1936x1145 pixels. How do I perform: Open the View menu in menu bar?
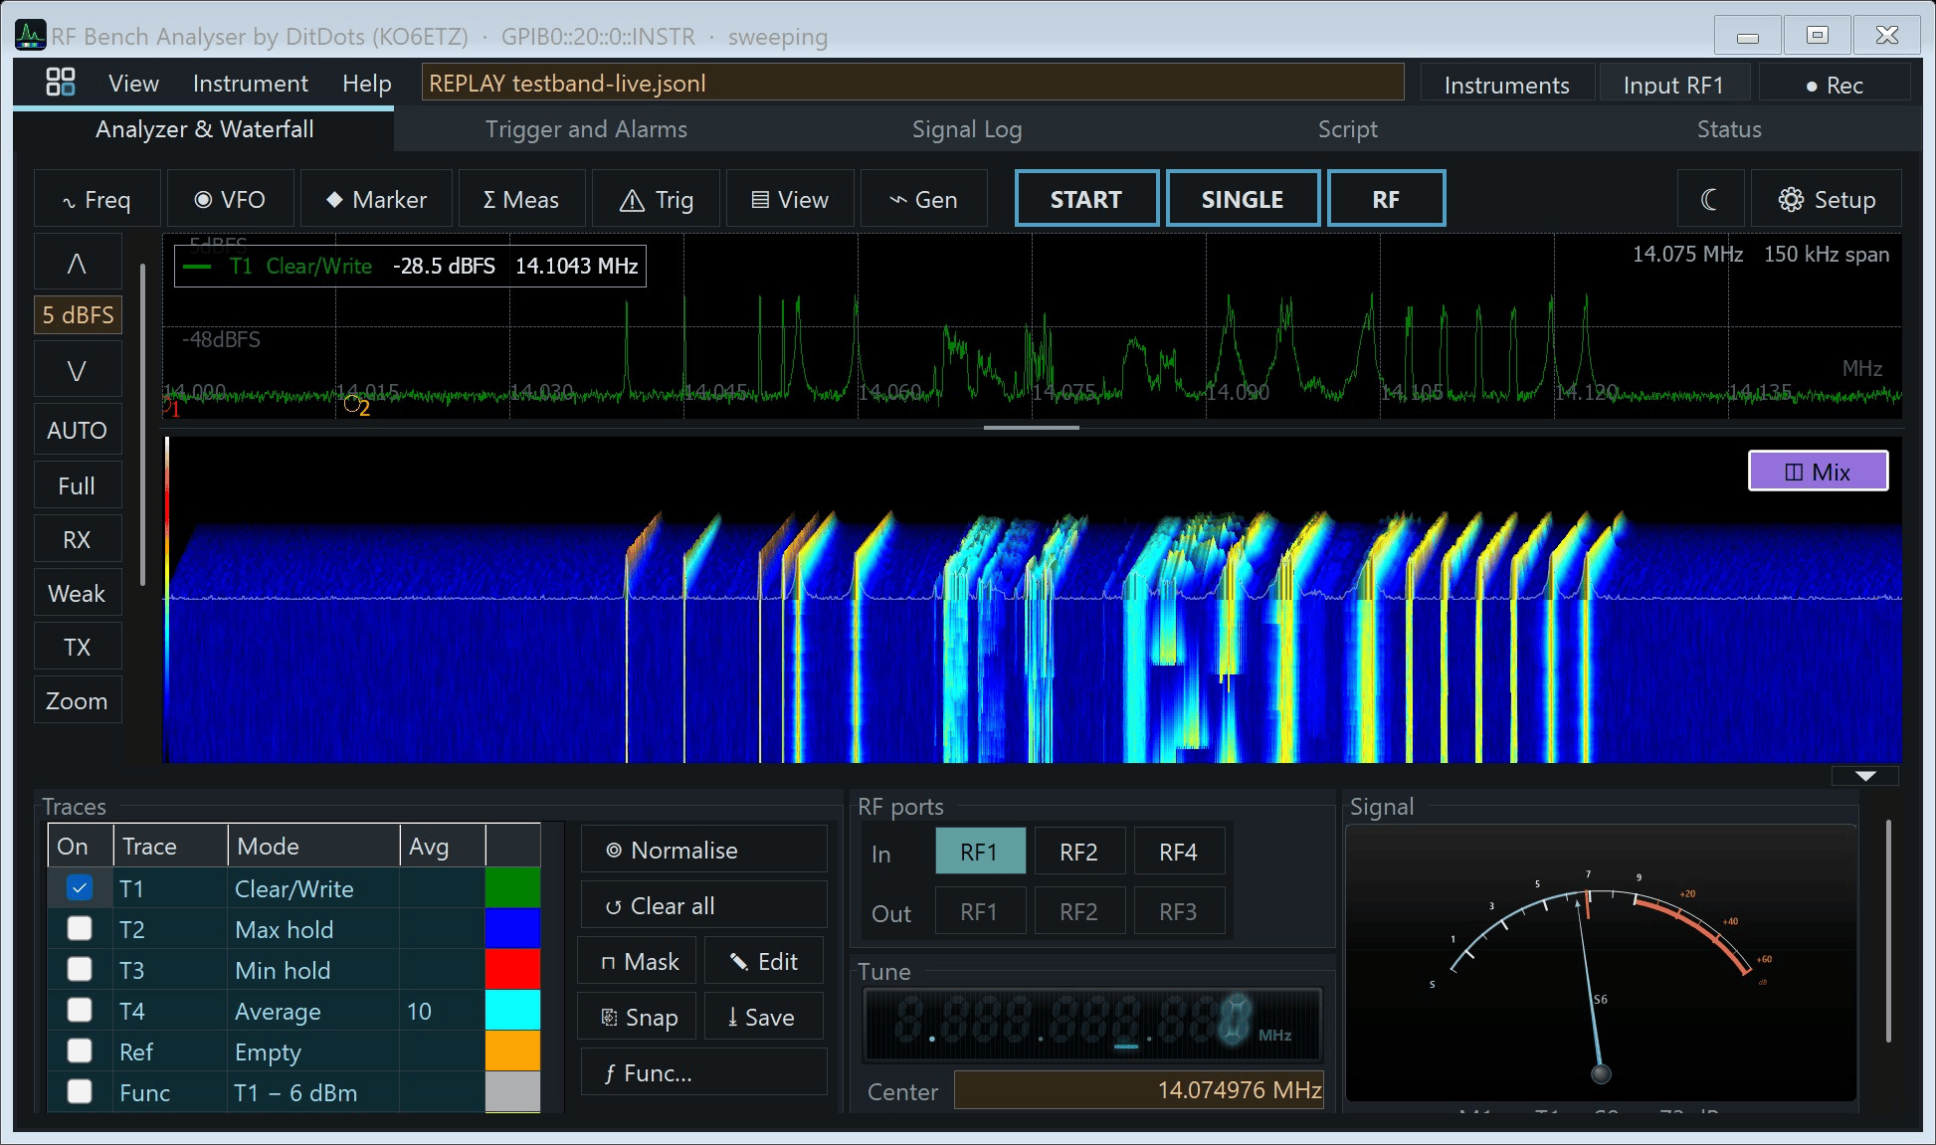pos(133,84)
